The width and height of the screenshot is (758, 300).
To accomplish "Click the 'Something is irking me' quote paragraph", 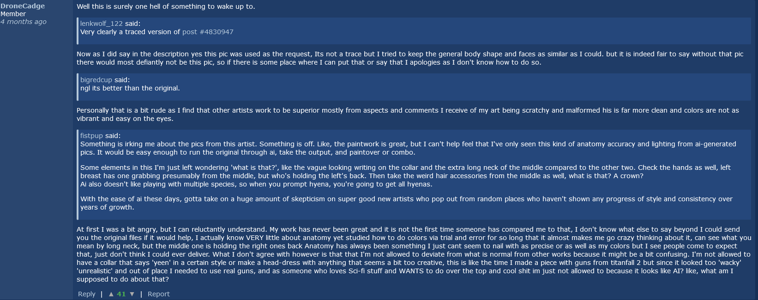I will [x=408, y=148].
